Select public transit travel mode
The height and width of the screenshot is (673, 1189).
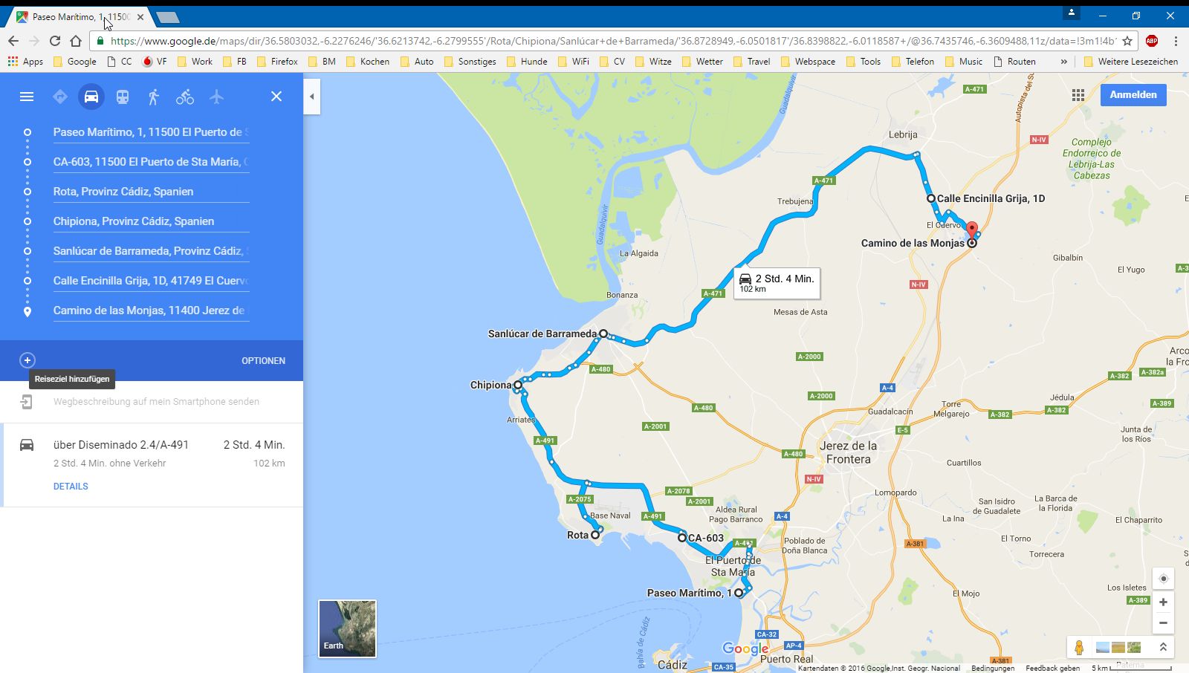tap(123, 97)
